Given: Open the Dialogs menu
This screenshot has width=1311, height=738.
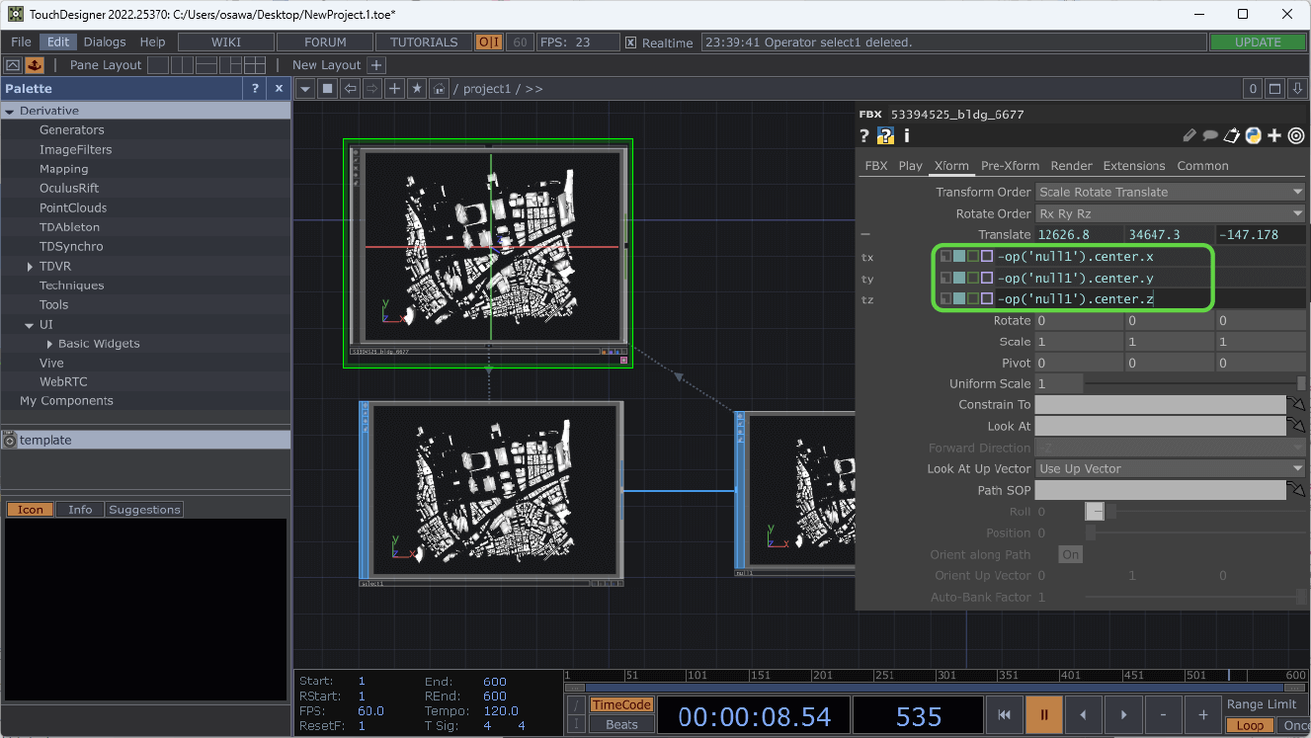Looking at the screenshot, I should coord(104,41).
